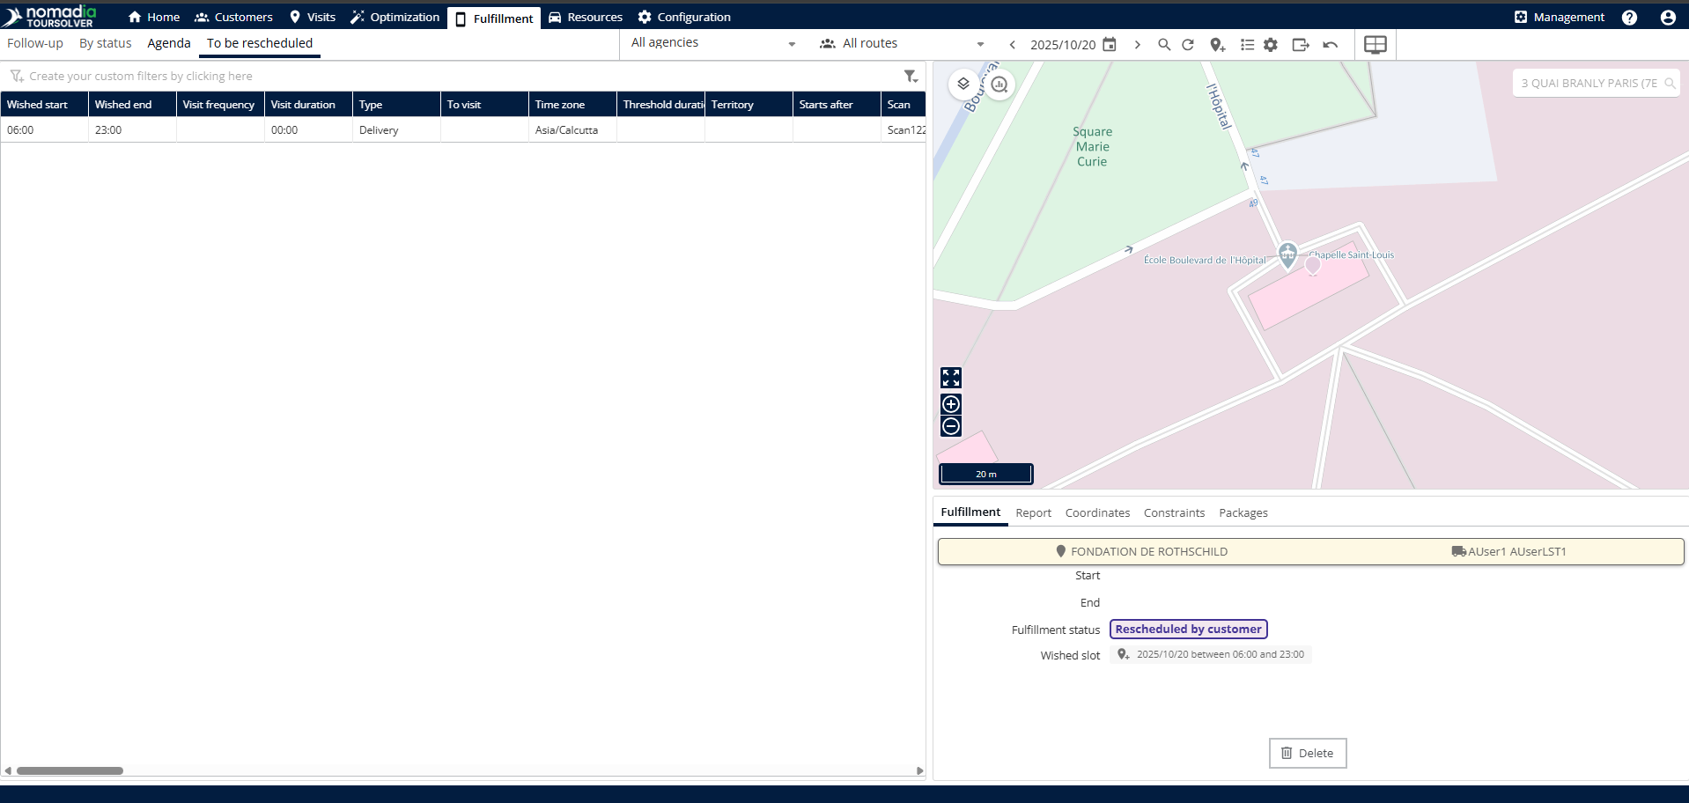
Task: Toggle the screen layout view icon
Action: pos(1375,45)
